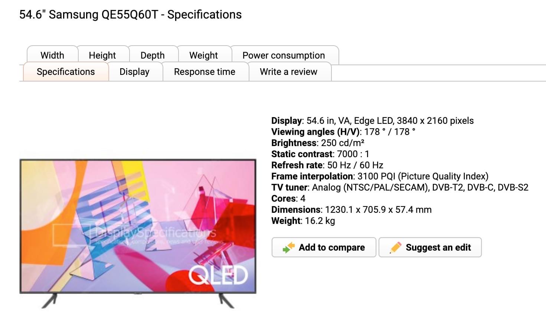Viewport: 546px width, 324px height.
Task: Select the Depth tab
Action: (153, 55)
